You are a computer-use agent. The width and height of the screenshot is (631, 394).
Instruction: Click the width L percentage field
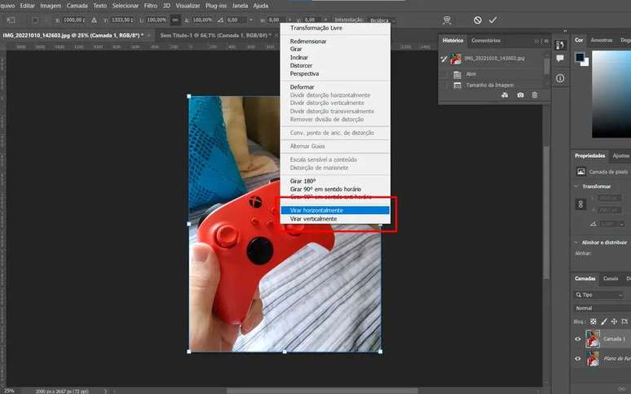[x=157, y=20]
